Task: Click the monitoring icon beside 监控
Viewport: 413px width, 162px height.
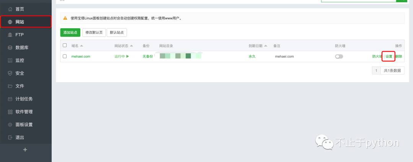Action: coord(10,60)
